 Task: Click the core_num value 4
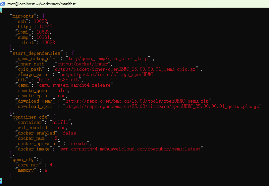[51, 165]
